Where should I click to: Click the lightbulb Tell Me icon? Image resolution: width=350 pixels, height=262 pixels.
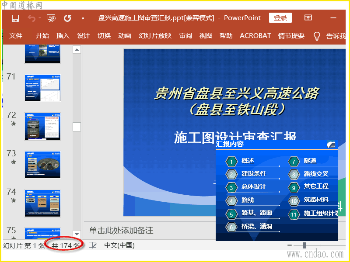coord(317,36)
